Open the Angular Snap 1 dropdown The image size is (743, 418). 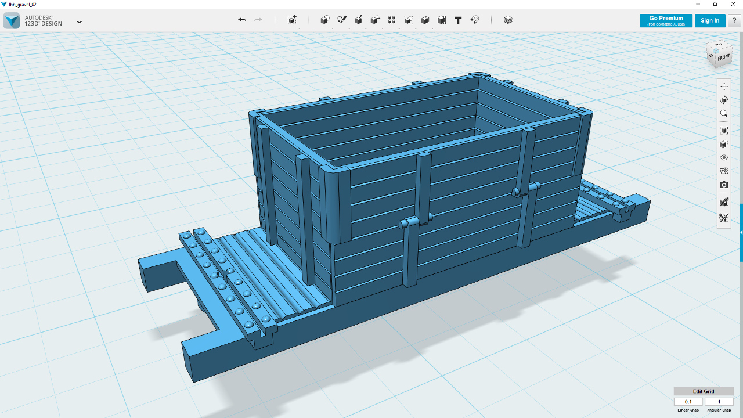pos(719,402)
